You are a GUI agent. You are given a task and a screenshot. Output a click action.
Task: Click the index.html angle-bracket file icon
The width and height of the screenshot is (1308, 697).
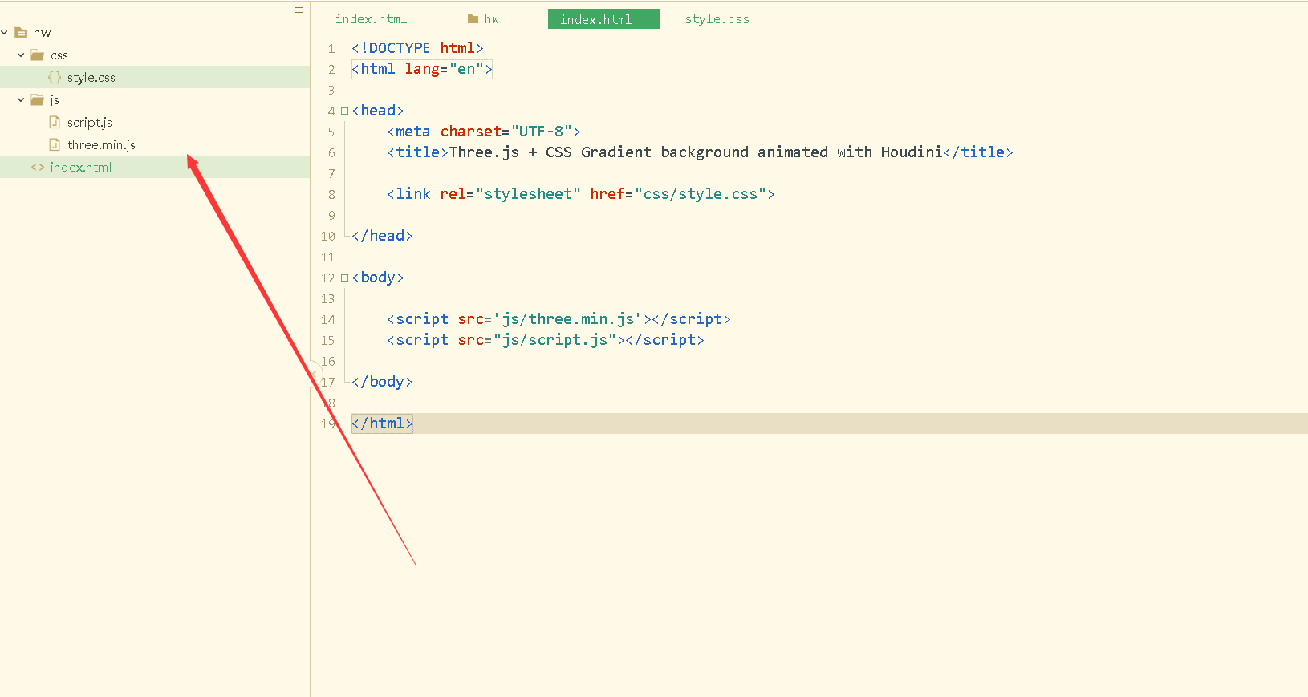(x=37, y=167)
